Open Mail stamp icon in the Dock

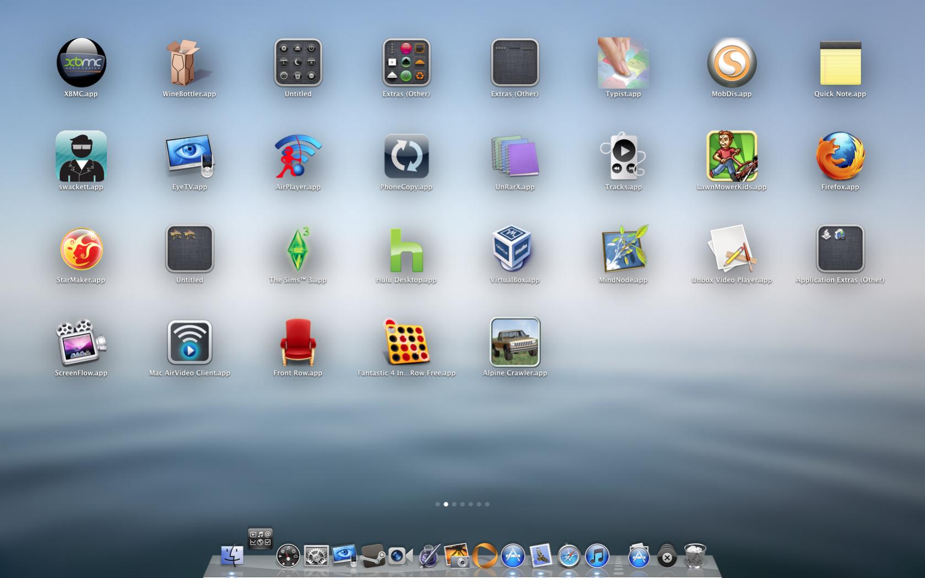[540, 555]
